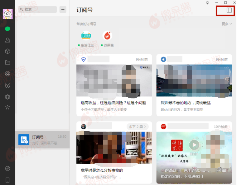Expand the 更多 dropdown

tap(227, 24)
